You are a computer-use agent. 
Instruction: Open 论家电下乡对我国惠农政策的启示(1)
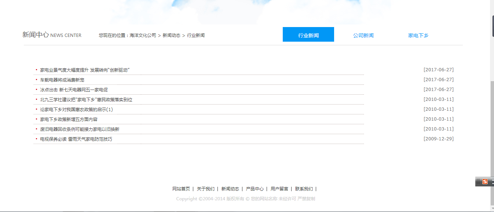76,109
